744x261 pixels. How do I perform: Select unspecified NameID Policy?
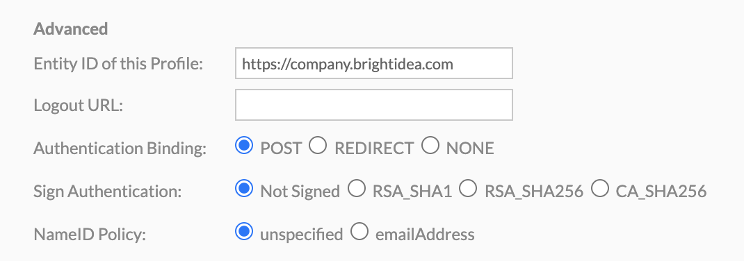point(244,232)
